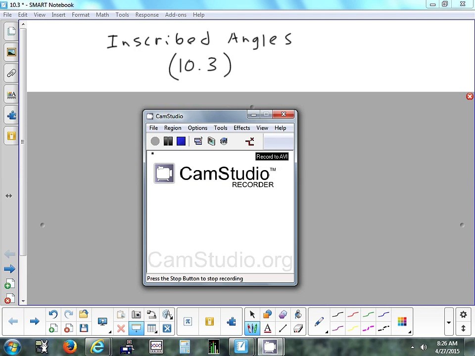Click the Document Camera icon

pos(151,314)
